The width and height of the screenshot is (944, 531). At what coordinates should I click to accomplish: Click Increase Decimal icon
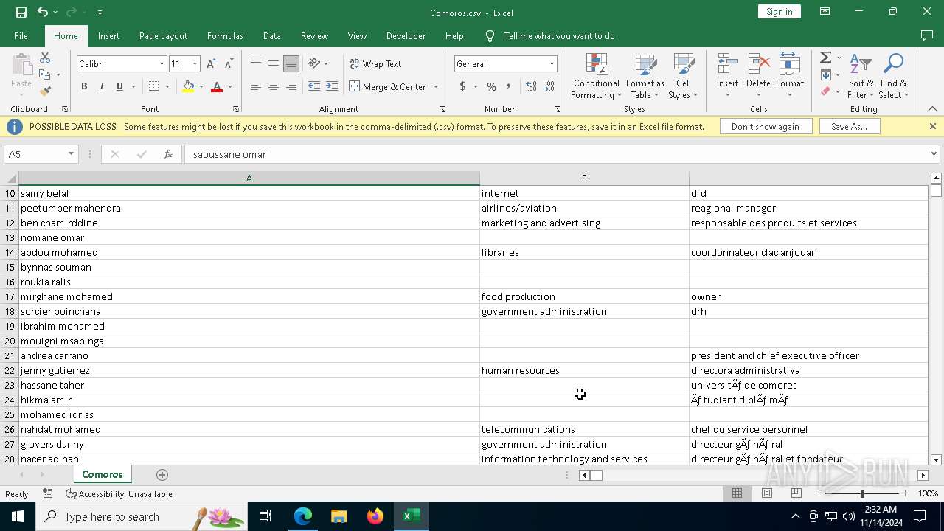[531, 86]
